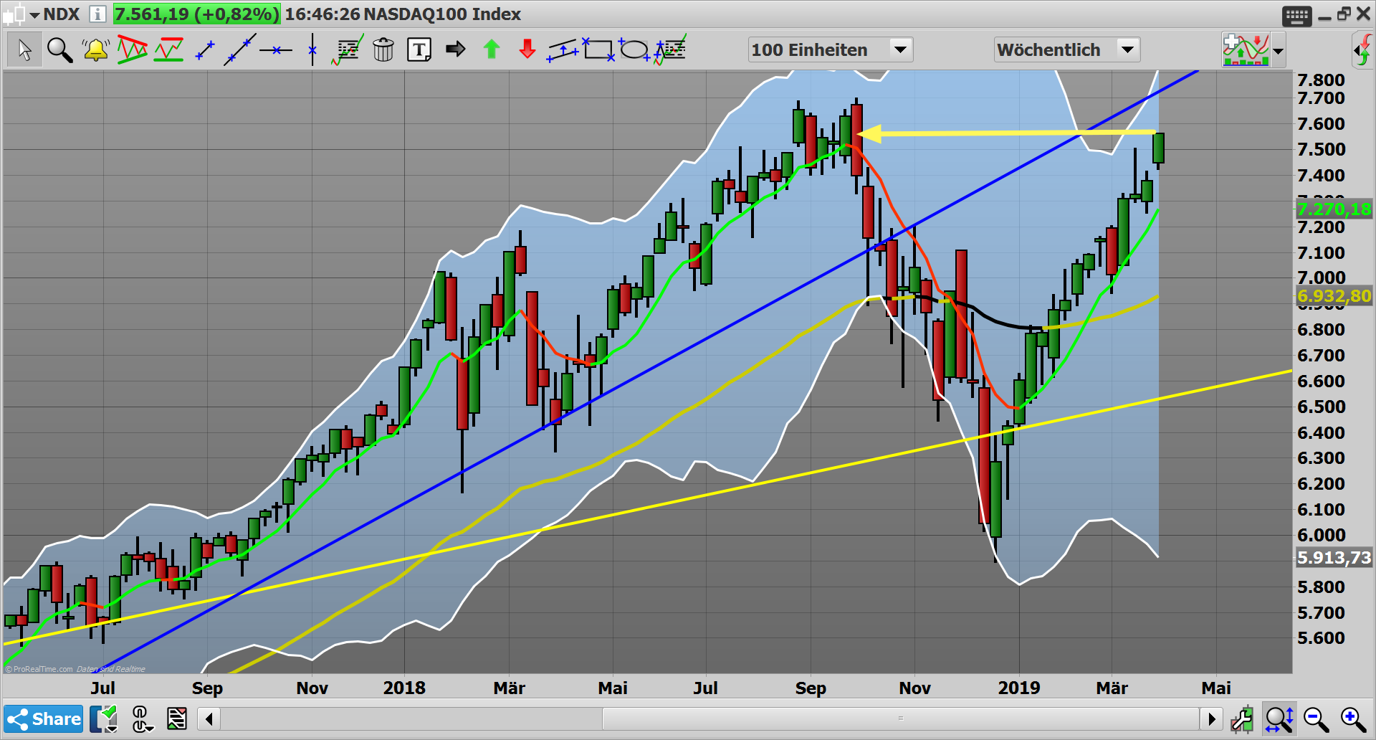1376x740 pixels.
Task: Grab the horizontal scrollbar thumb
Action: [901, 718]
